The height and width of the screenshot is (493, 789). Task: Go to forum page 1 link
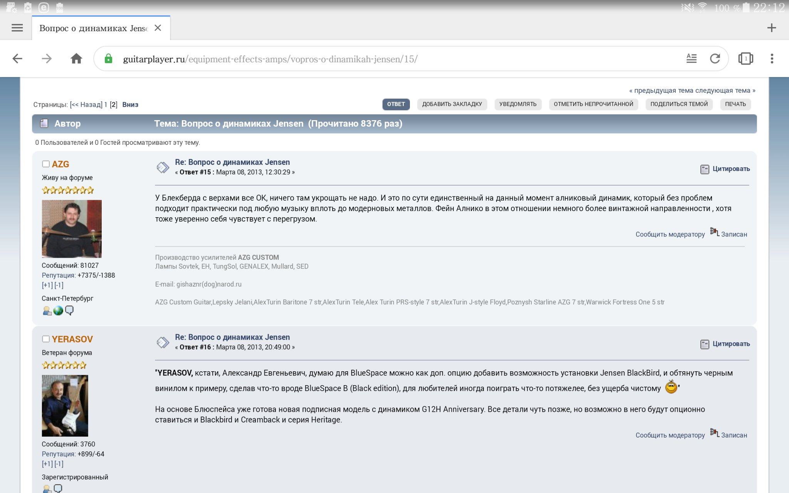[x=106, y=104]
